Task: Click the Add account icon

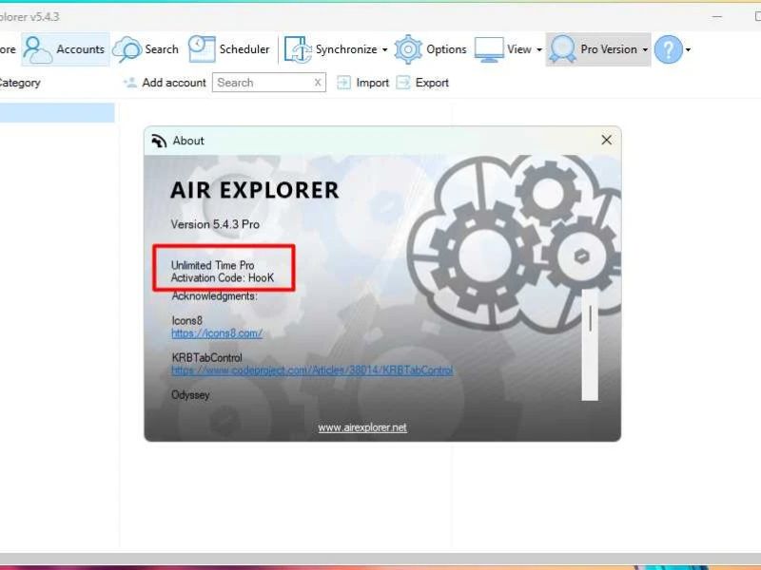Action: click(130, 83)
